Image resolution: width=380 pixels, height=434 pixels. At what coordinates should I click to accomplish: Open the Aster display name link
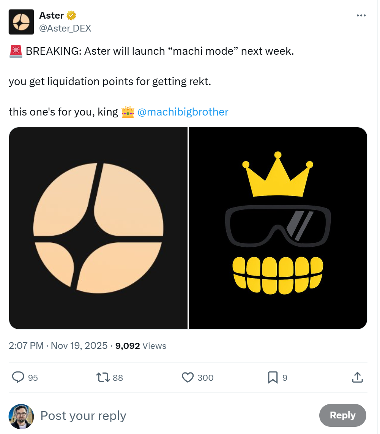pyautogui.click(x=52, y=16)
